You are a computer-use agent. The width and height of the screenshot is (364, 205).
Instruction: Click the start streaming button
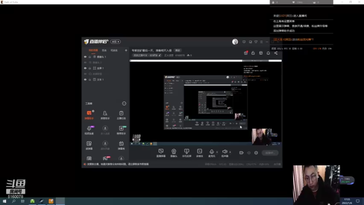click(270, 153)
